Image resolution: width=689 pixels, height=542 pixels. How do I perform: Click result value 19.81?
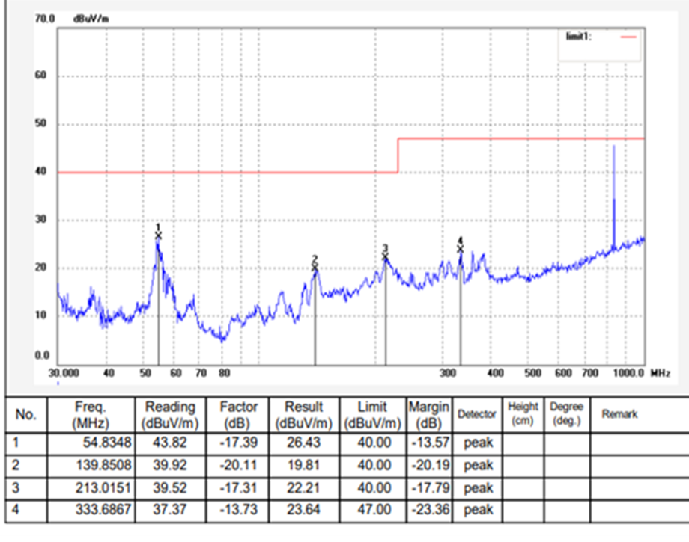click(x=303, y=465)
